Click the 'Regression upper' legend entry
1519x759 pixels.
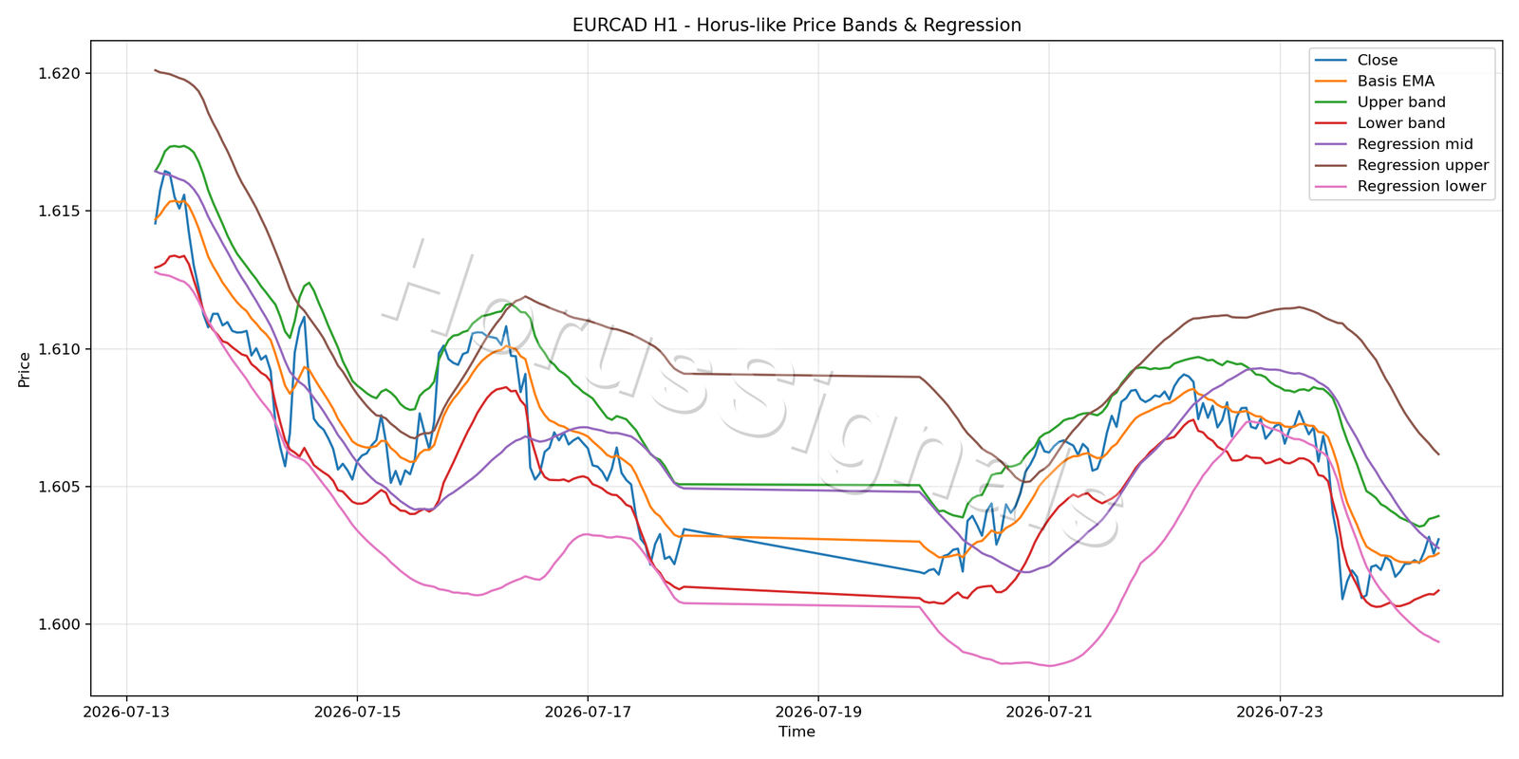point(1402,165)
